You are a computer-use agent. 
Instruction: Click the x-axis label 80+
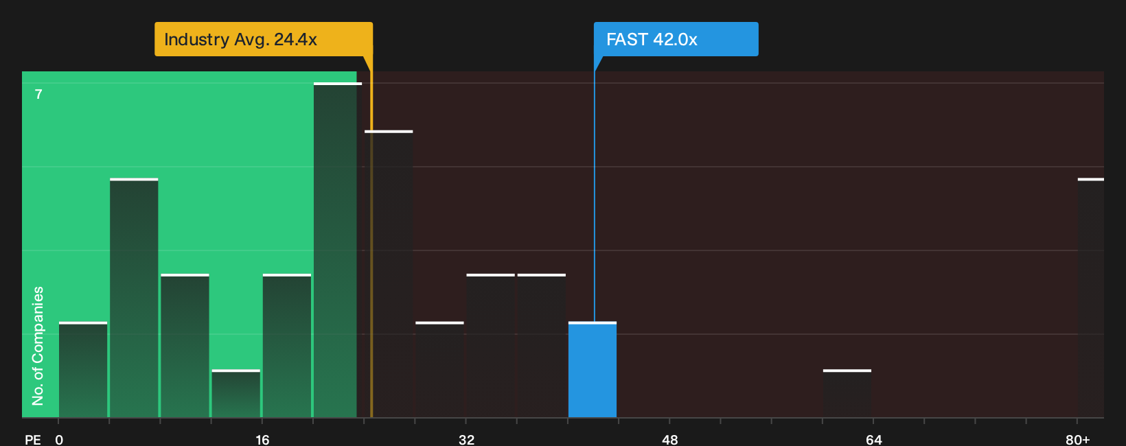pos(1078,439)
